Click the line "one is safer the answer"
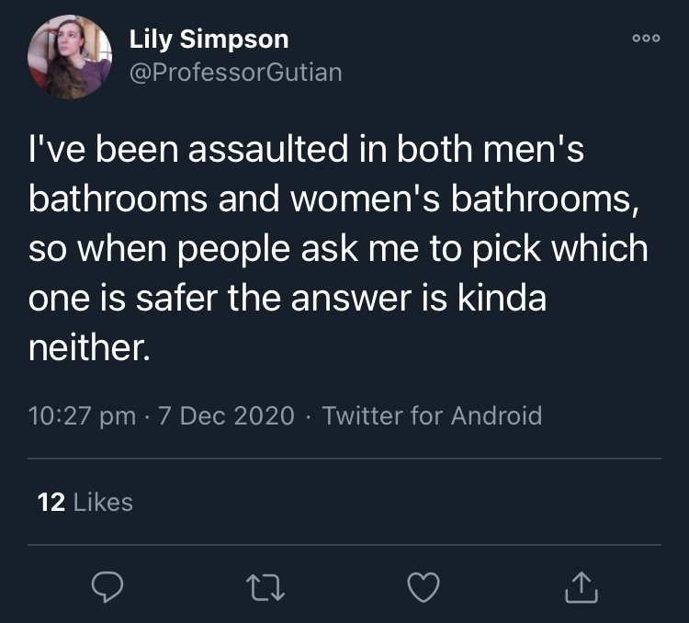Screen dimensions: 689x623 (288, 298)
